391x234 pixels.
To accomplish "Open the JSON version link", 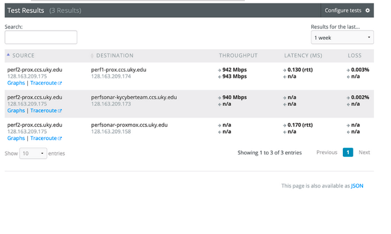I will tap(357, 186).
